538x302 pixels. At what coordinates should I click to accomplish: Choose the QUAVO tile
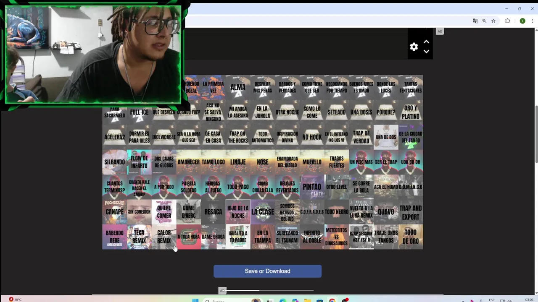click(x=386, y=212)
